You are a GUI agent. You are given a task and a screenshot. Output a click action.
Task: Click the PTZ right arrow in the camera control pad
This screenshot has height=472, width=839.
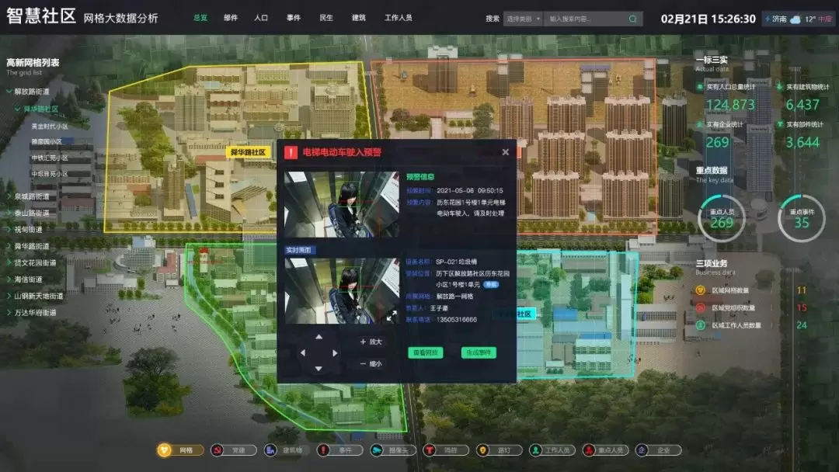pos(335,352)
